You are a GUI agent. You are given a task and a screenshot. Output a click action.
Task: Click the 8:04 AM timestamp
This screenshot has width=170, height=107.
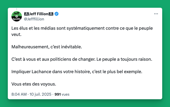click(19, 94)
